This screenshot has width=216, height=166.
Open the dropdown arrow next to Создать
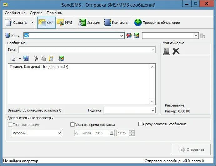click(32, 23)
